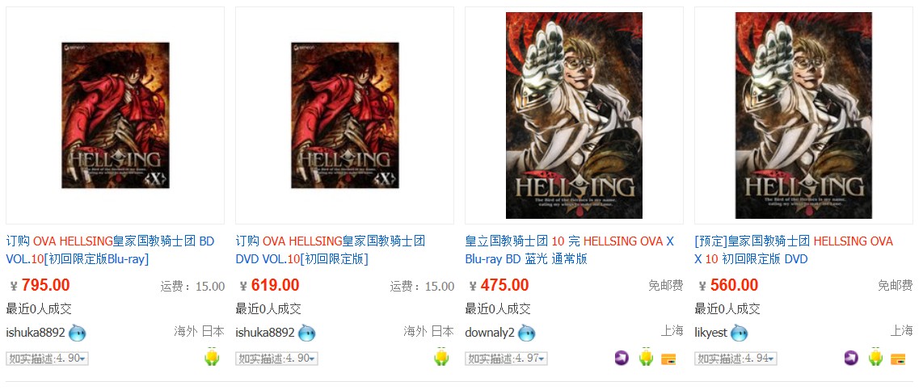Click yellow tulip badge on ¥619.00 listing
Viewport: 923px width, 390px height.
point(441,356)
